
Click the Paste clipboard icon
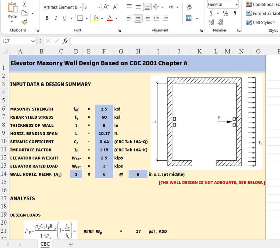coord(13,7)
